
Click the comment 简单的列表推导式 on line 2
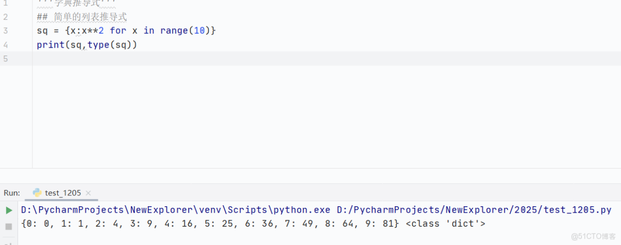click(x=90, y=17)
